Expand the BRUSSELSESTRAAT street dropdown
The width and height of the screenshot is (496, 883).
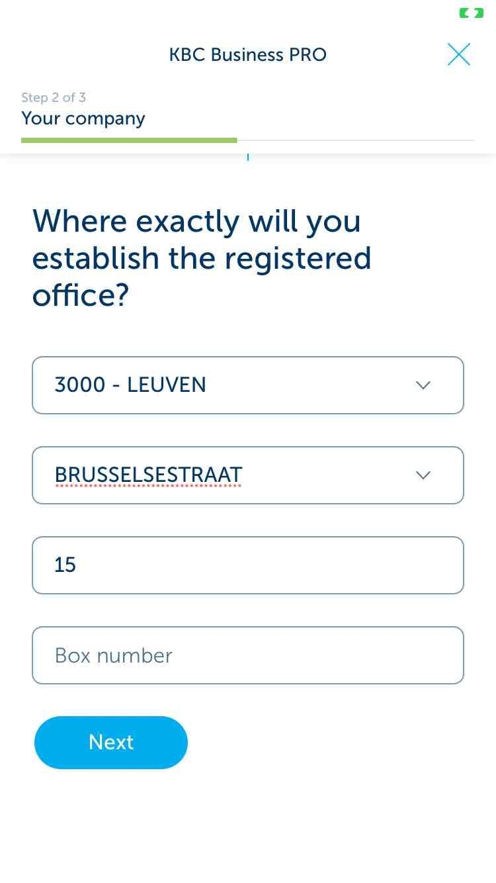(x=248, y=475)
